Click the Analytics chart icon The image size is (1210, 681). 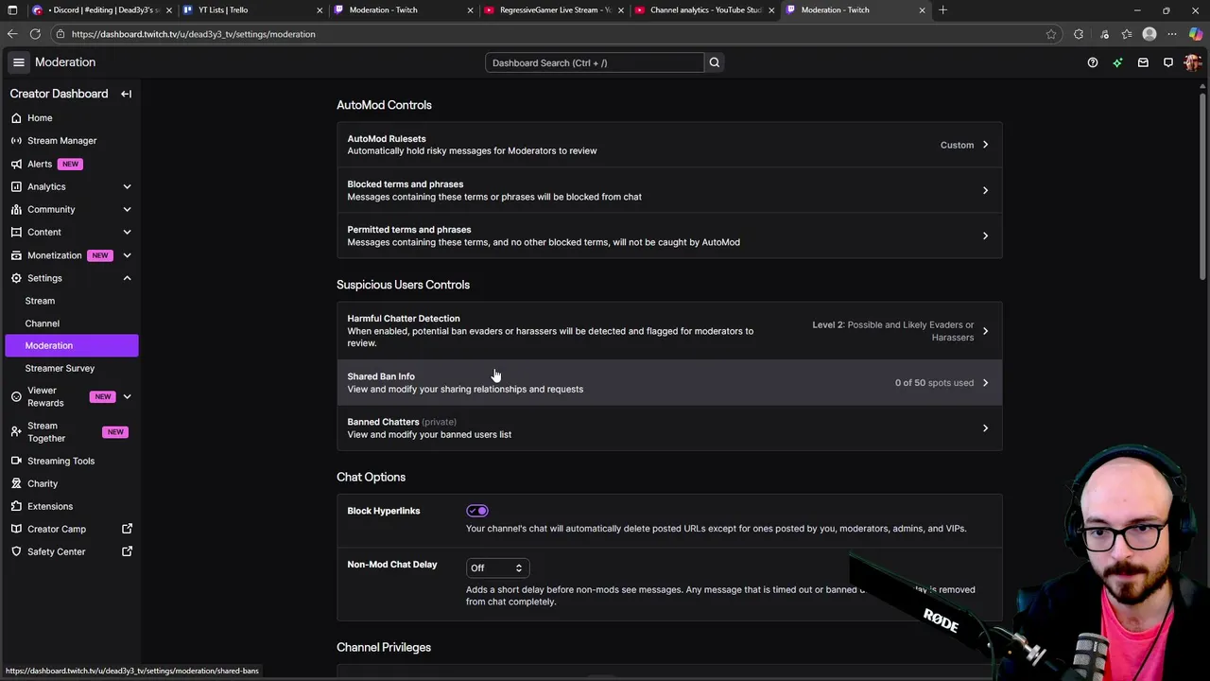coord(16,186)
